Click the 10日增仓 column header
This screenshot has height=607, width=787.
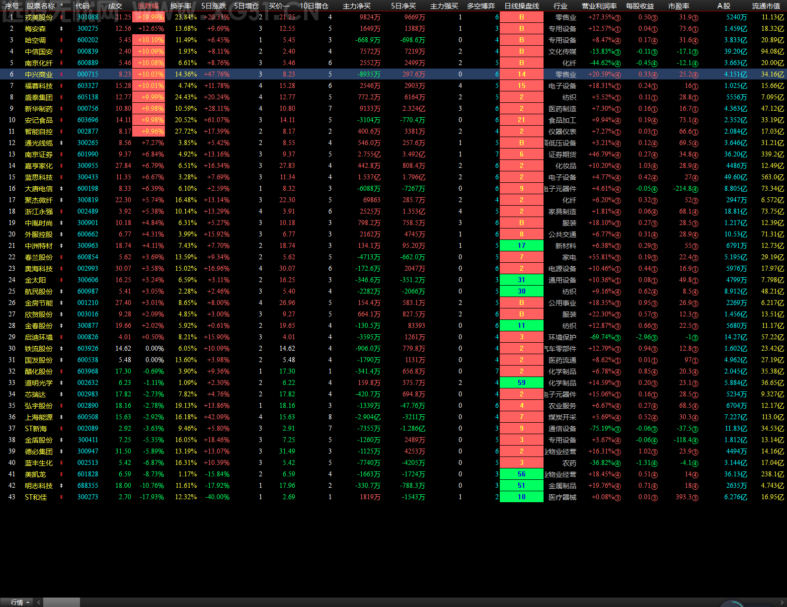tap(314, 6)
